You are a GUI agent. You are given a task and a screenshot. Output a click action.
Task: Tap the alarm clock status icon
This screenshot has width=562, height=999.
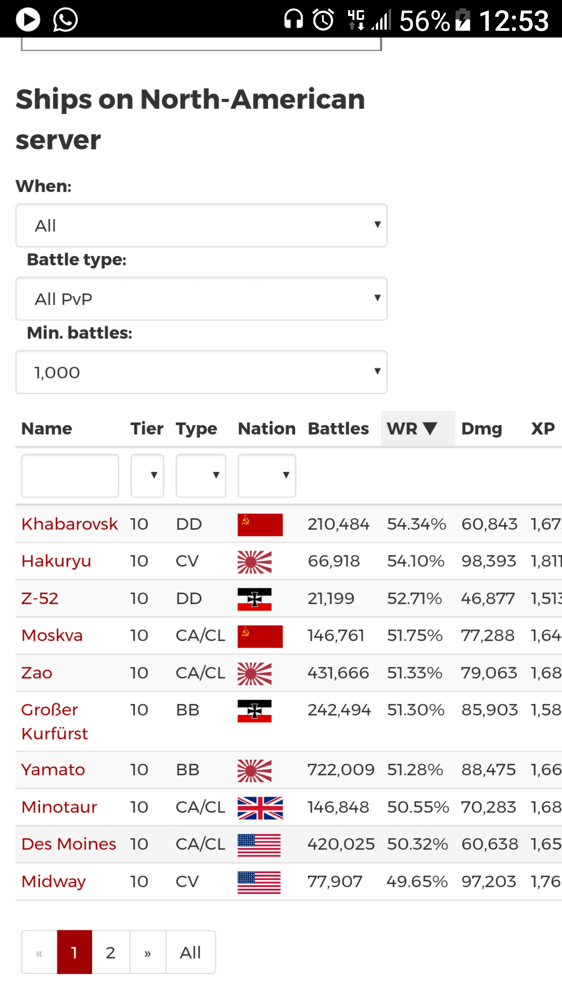pyautogui.click(x=323, y=20)
